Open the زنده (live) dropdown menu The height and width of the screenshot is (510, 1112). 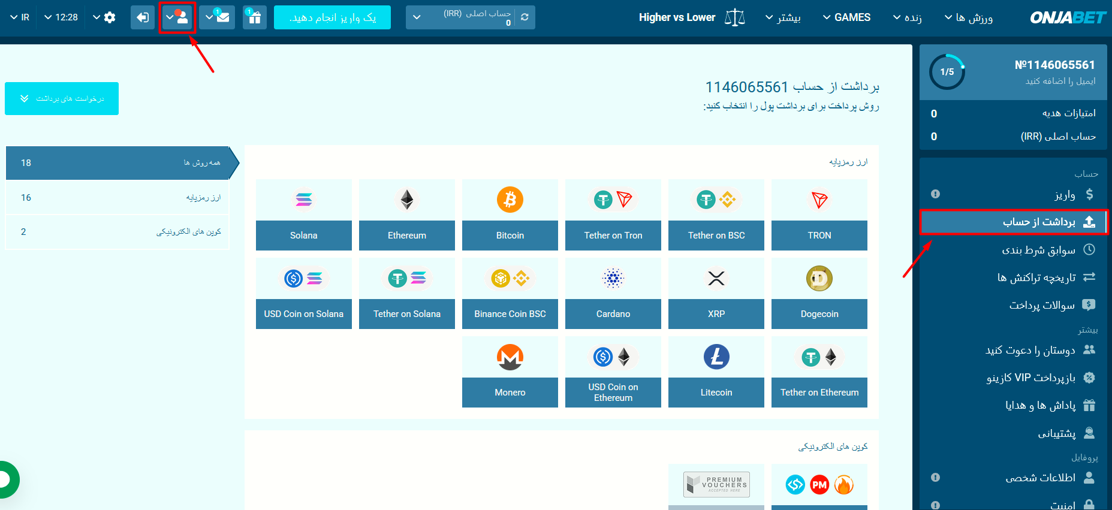(908, 17)
